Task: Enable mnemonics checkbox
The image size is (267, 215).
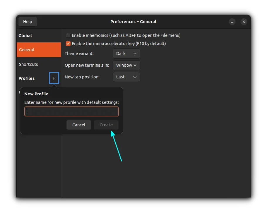Action: coord(68,35)
